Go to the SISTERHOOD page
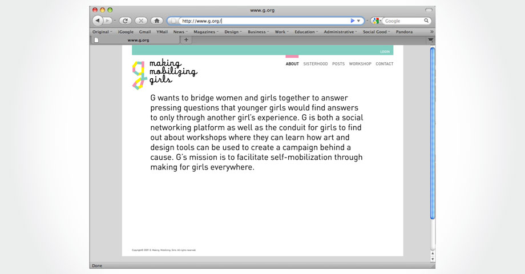Viewport: 525px width, 274px height. [x=316, y=63]
